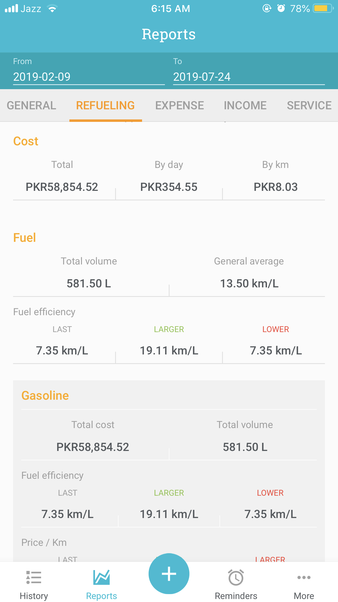Open the History list icon
338x602 pixels.
click(x=34, y=577)
